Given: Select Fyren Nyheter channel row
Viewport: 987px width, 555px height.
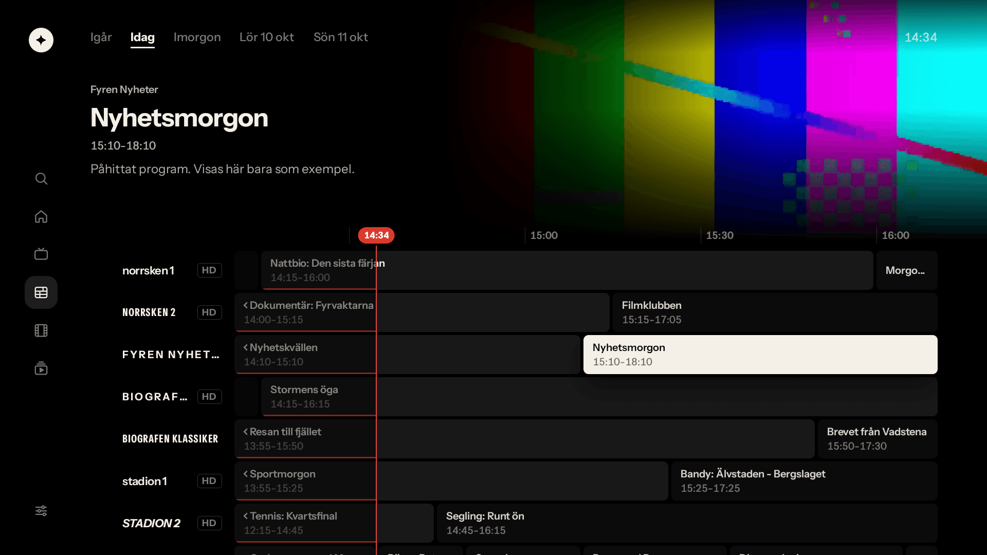Looking at the screenshot, I should pos(171,355).
